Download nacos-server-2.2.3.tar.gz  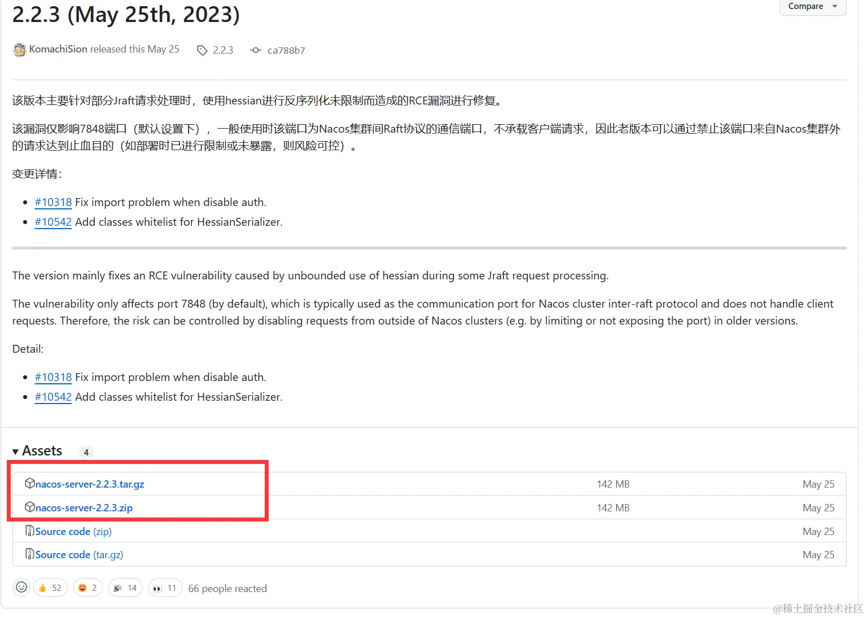pyautogui.click(x=90, y=484)
